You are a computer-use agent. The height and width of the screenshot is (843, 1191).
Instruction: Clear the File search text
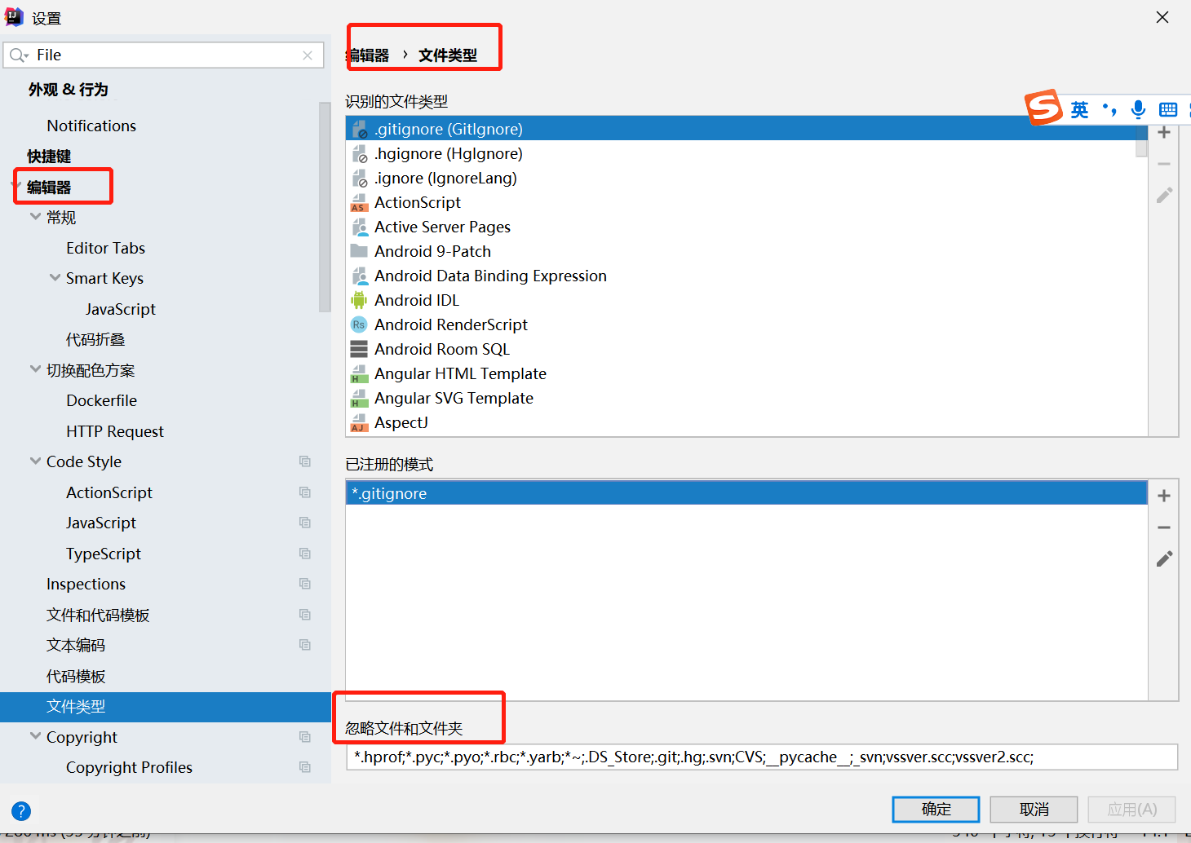point(308,55)
